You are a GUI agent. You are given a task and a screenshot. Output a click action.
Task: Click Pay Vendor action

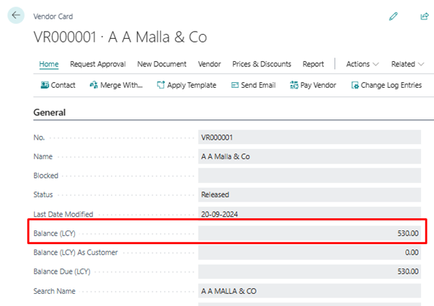313,85
